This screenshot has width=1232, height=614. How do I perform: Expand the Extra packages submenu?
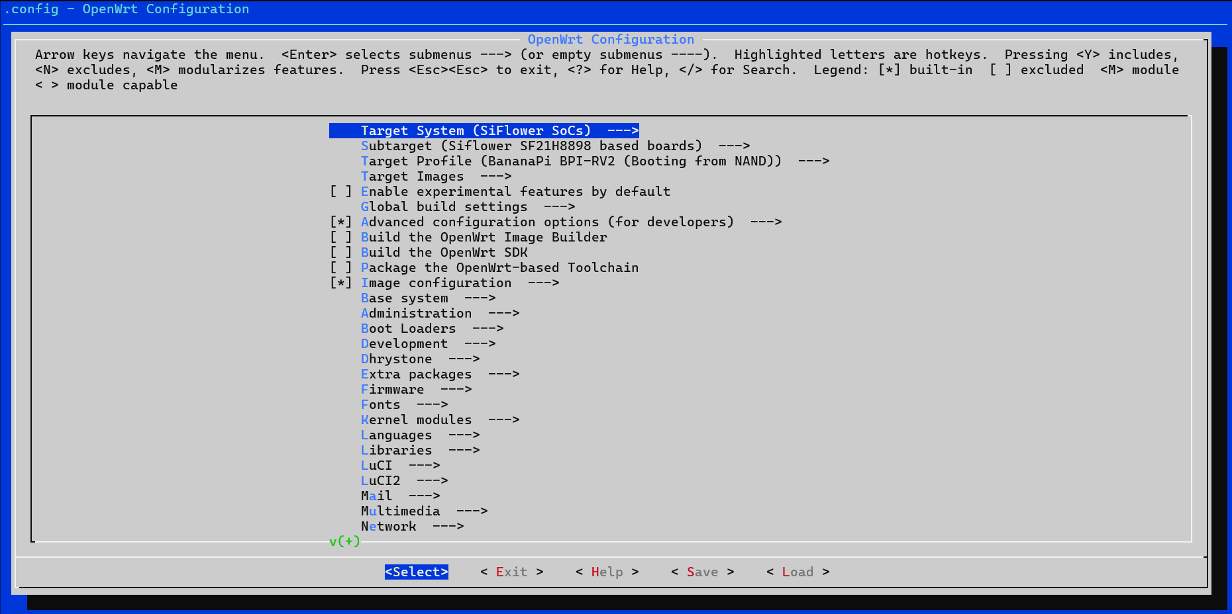(440, 374)
